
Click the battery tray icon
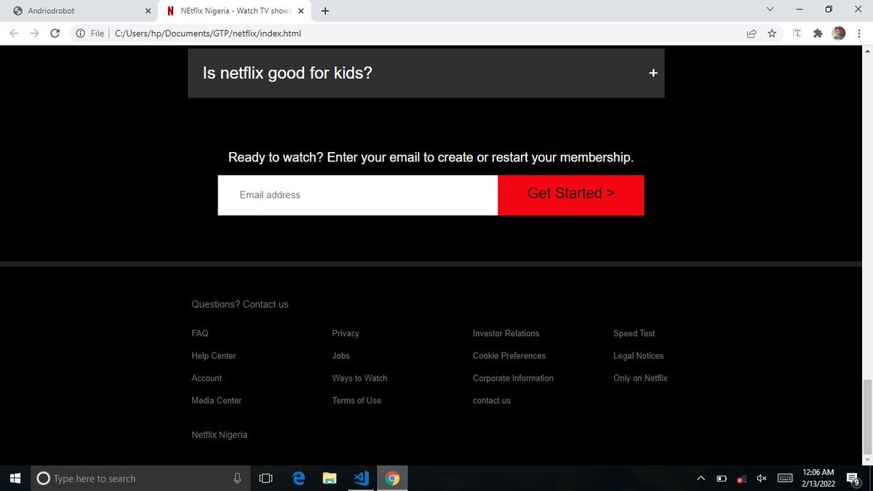(x=722, y=478)
